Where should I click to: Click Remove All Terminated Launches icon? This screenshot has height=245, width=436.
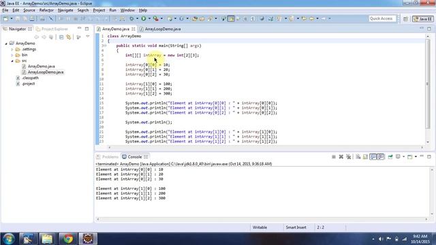click(348, 157)
